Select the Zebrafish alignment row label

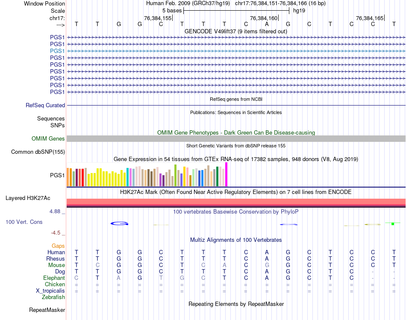click(x=53, y=297)
